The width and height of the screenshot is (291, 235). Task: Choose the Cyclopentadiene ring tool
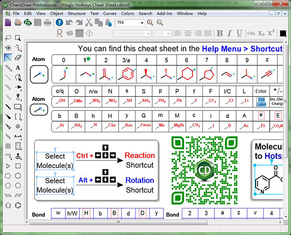click(x=8, y=205)
